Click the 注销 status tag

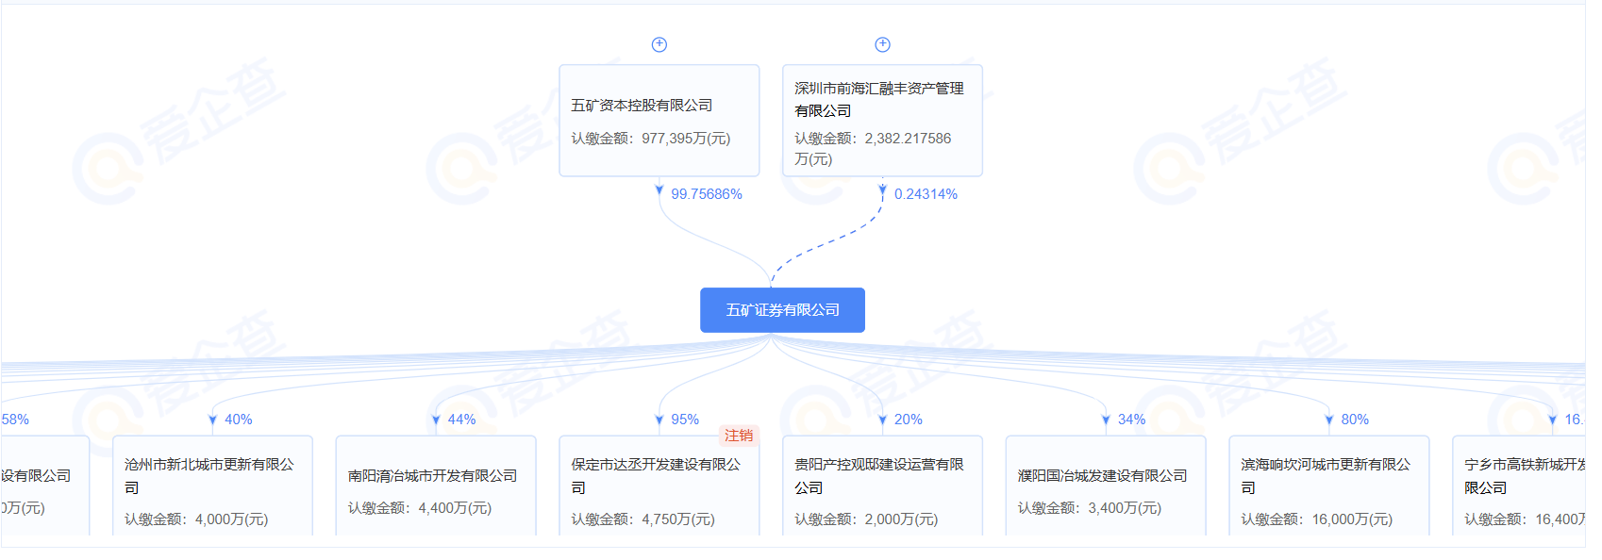point(739,436)
